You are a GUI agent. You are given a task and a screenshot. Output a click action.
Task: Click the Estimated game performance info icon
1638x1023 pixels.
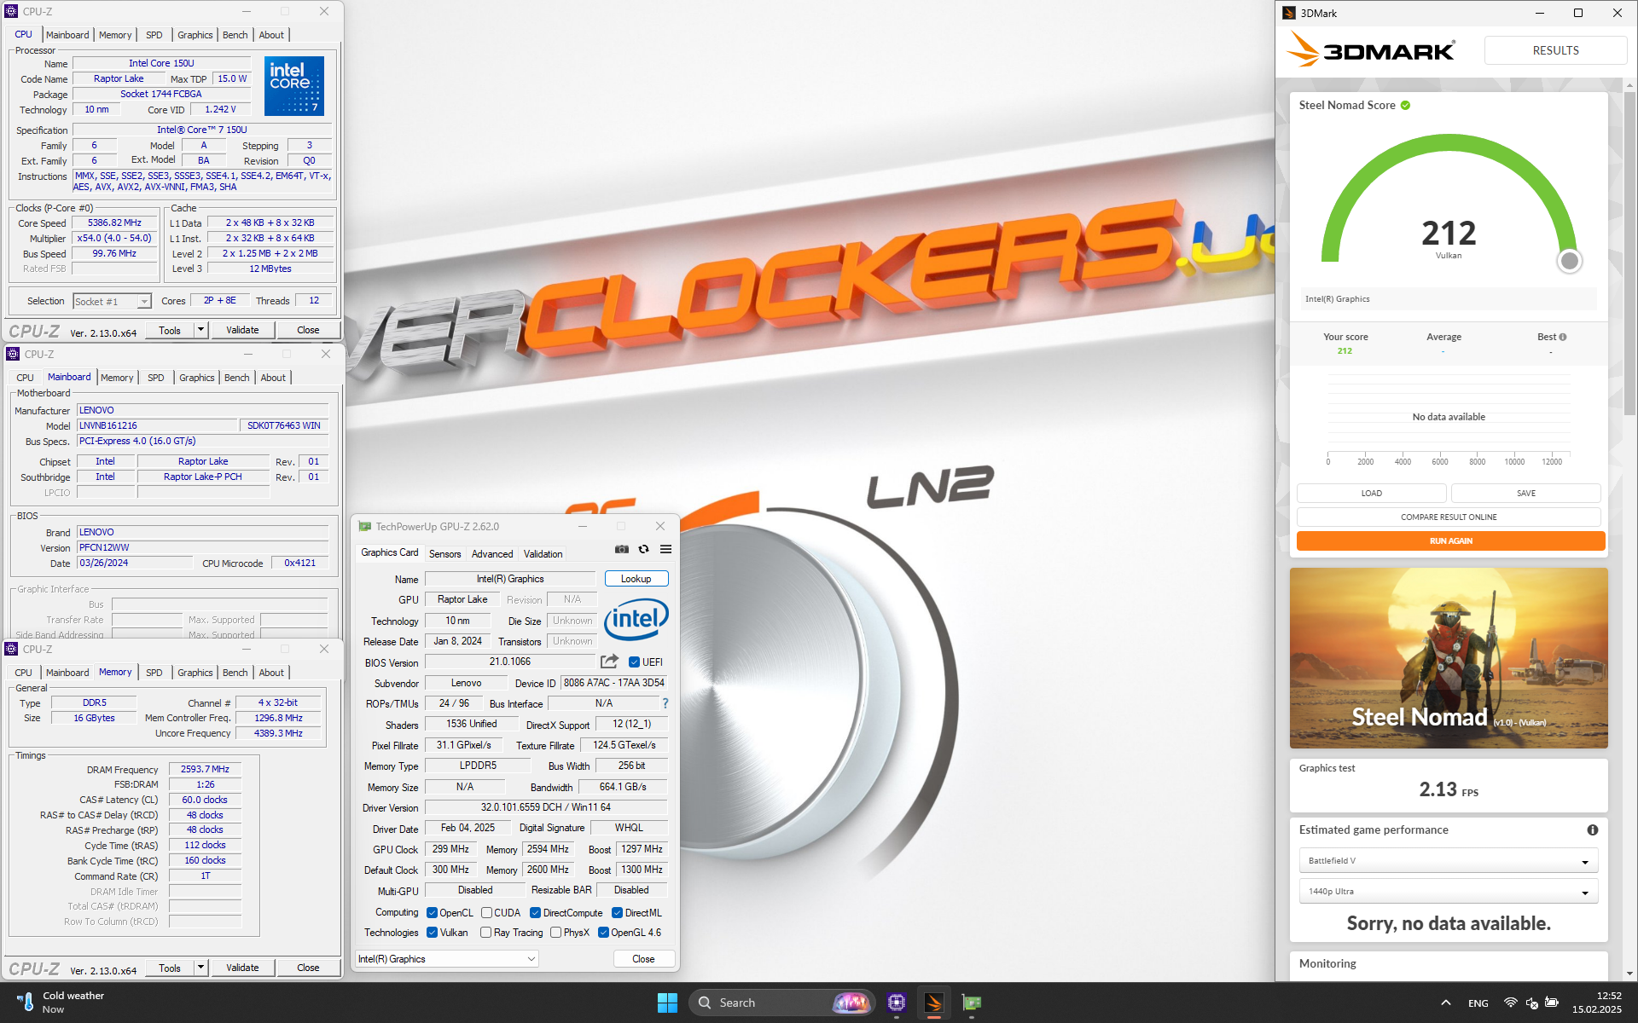click(1592, 829)
